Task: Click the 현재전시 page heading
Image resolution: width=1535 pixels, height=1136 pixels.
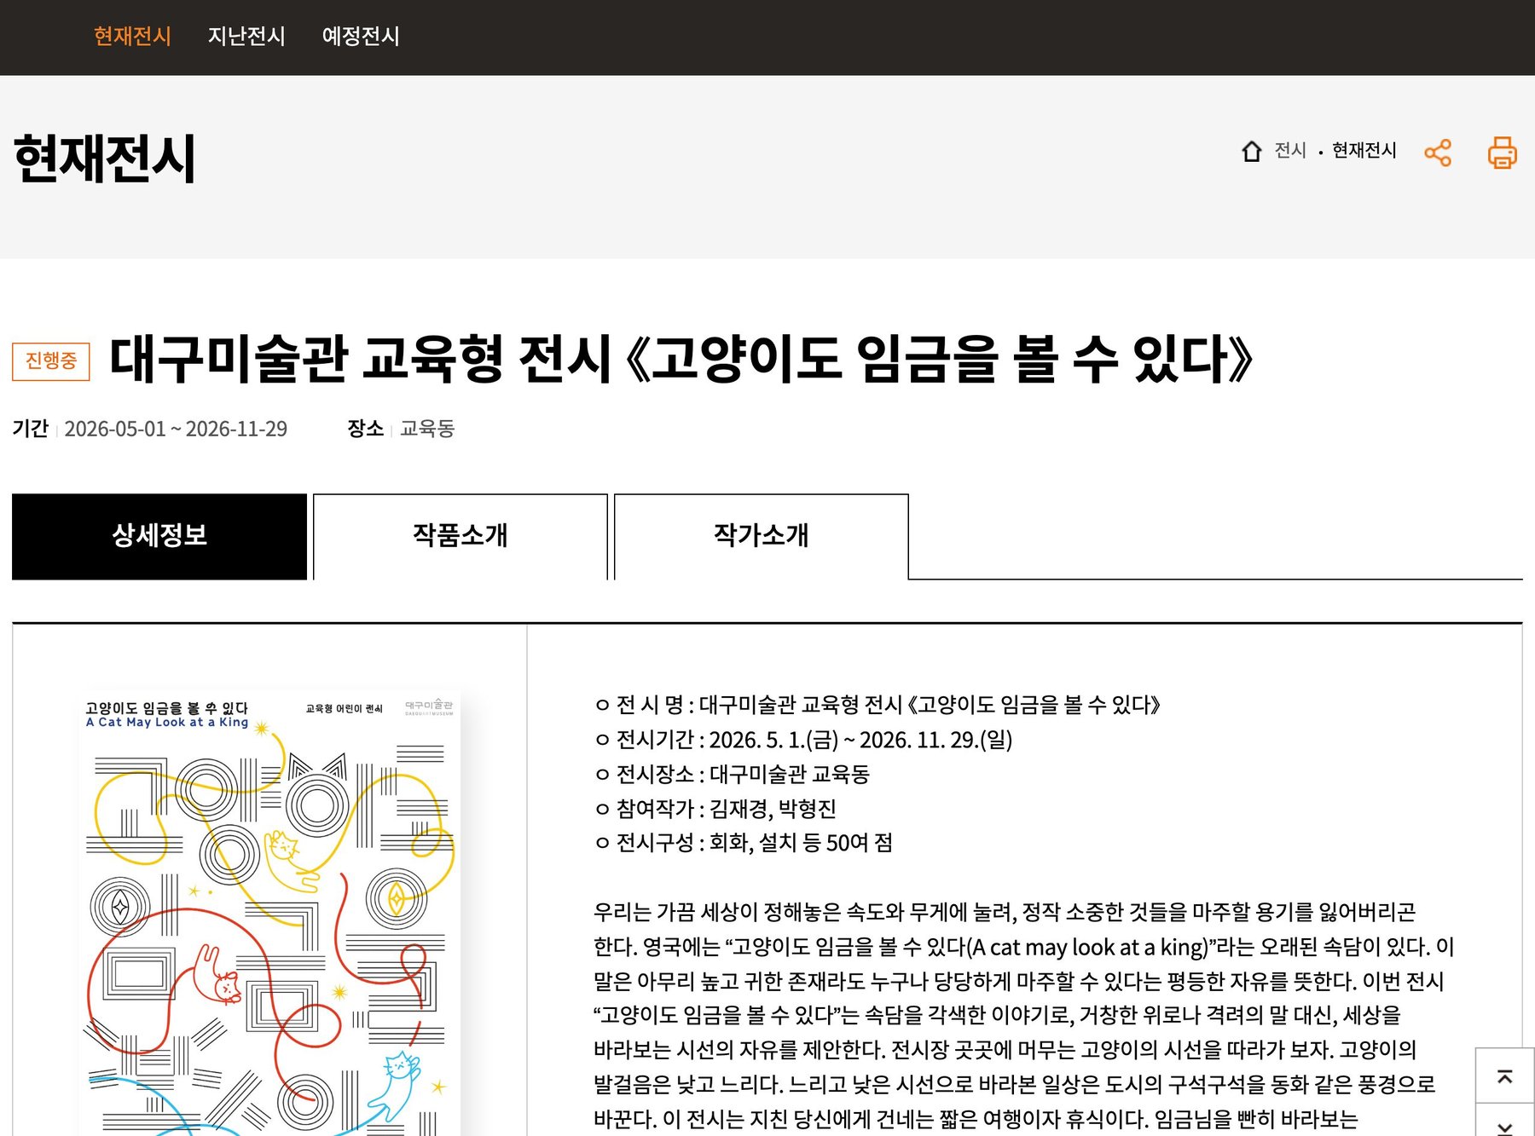Action: (x=105, y=159)
